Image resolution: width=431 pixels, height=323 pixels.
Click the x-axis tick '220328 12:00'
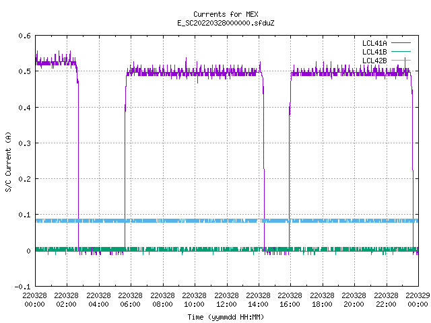click(x=226, y=300)
